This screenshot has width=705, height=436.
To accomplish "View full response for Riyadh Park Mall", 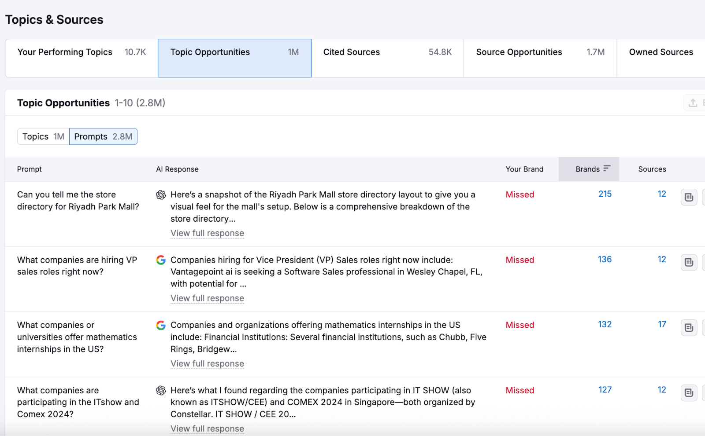I will [207, 233].
